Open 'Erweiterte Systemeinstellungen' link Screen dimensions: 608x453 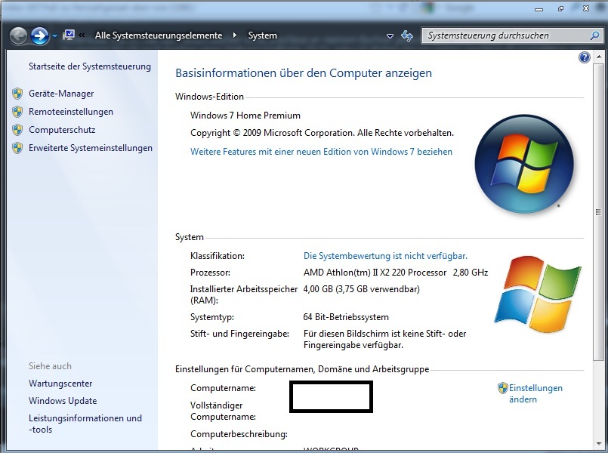[x=91, y=148]
